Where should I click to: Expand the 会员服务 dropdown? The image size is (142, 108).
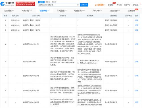[x=101, y=5]
